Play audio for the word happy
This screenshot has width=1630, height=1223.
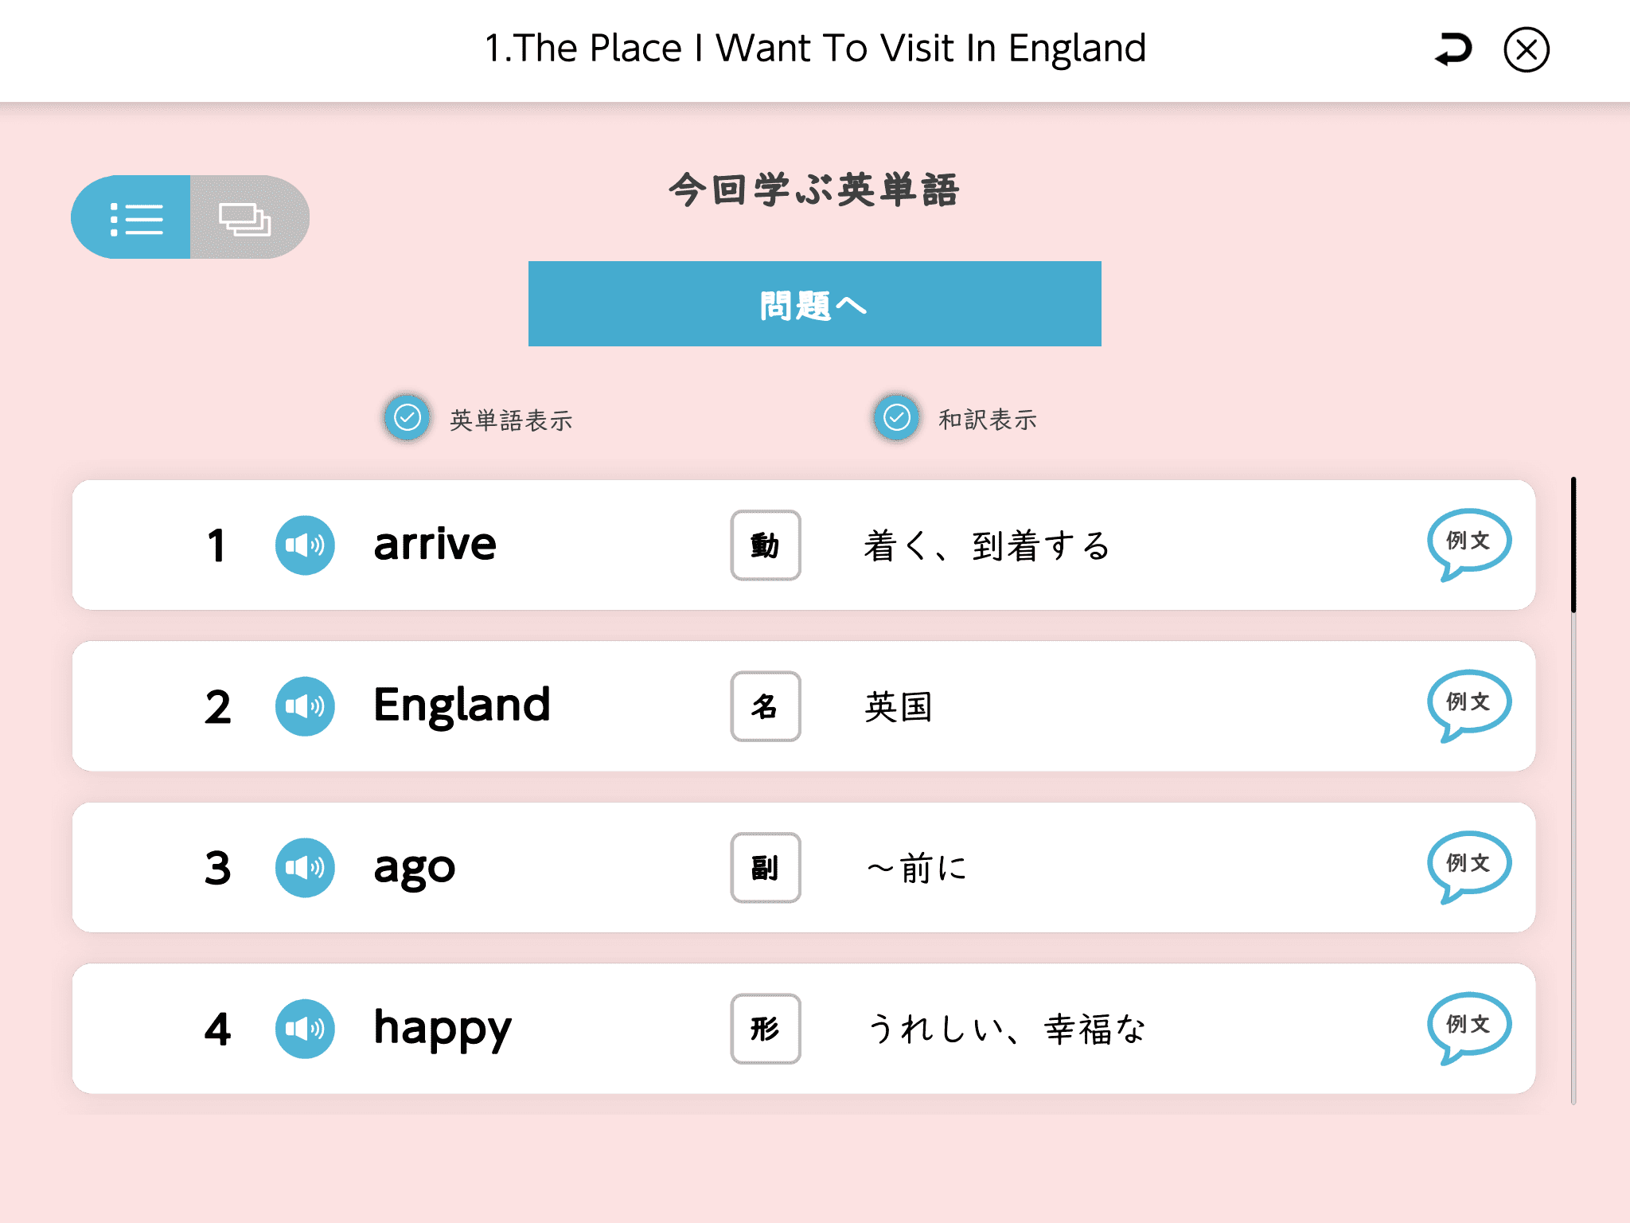pyautogui.click(x=305, y=1029)
